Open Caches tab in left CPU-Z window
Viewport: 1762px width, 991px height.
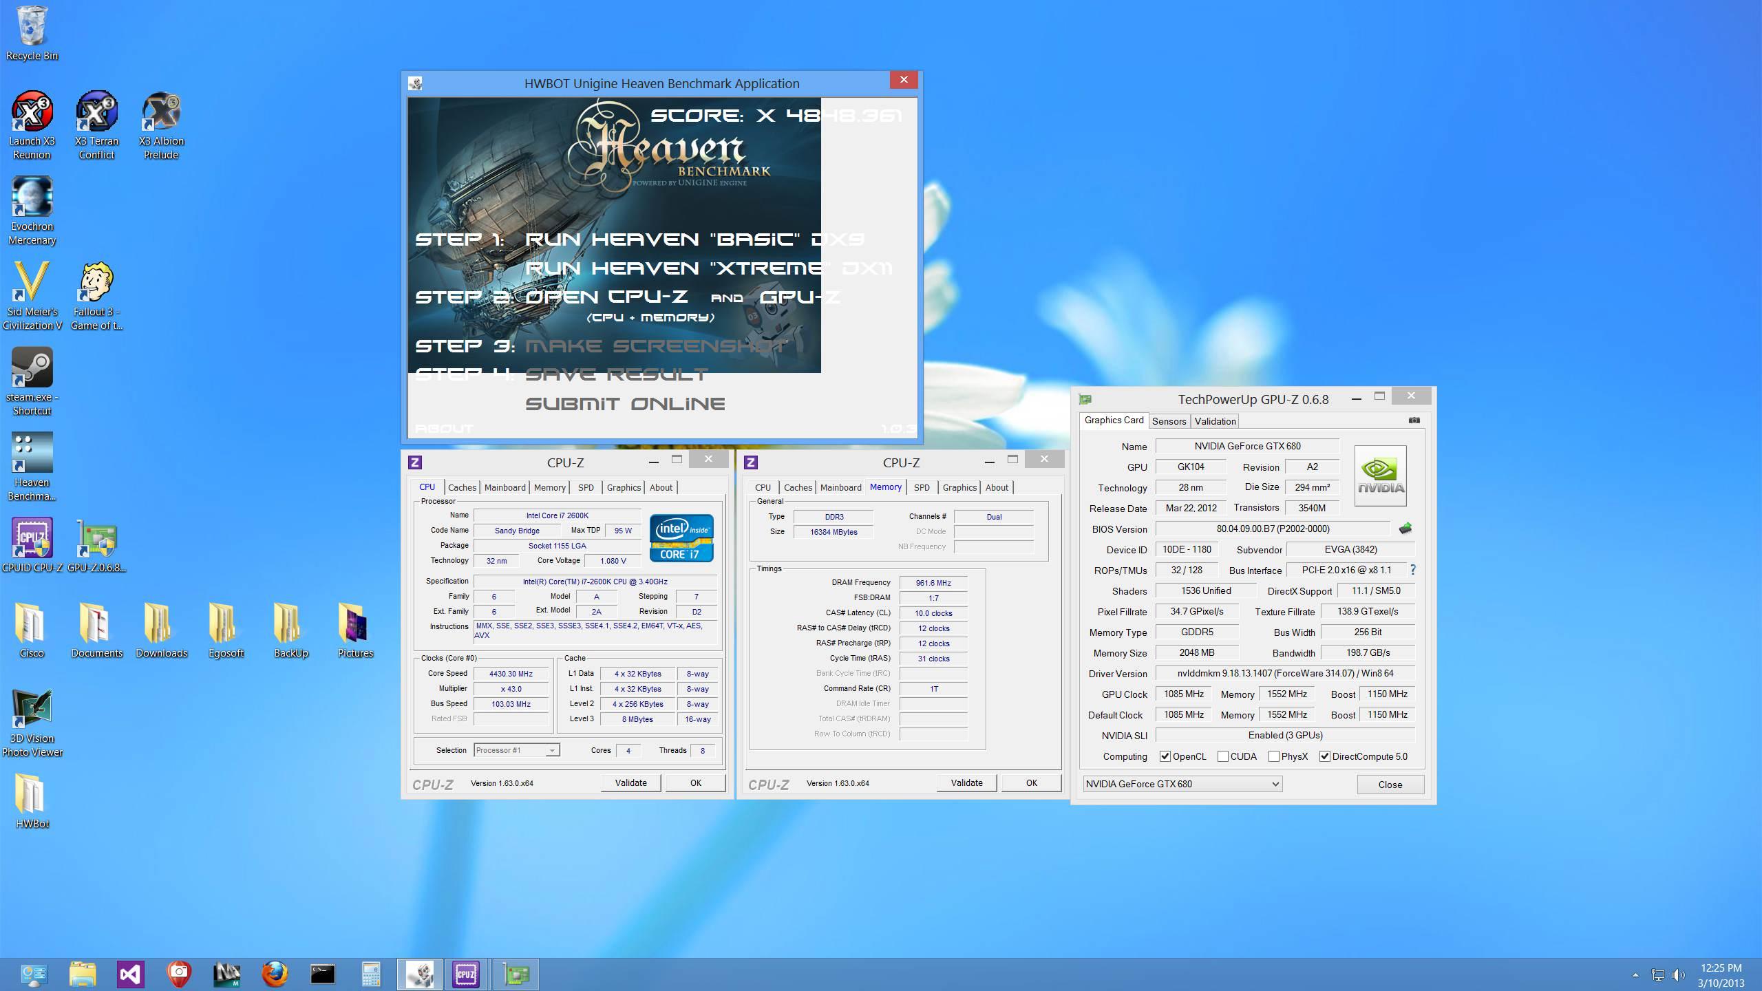click(x=462, y=487)
